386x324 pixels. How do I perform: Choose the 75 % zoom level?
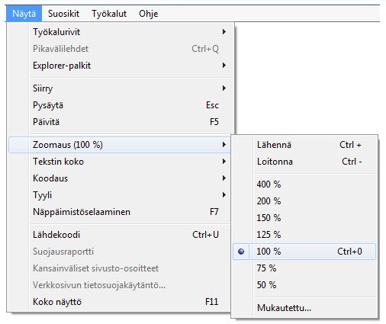point(304,268)
